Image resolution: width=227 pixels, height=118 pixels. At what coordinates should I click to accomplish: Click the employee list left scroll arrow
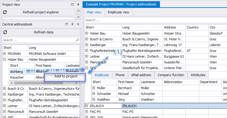[12, 83]
